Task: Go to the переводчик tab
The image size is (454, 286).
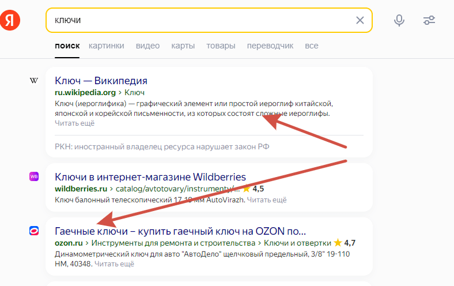Action: point(270,46)
